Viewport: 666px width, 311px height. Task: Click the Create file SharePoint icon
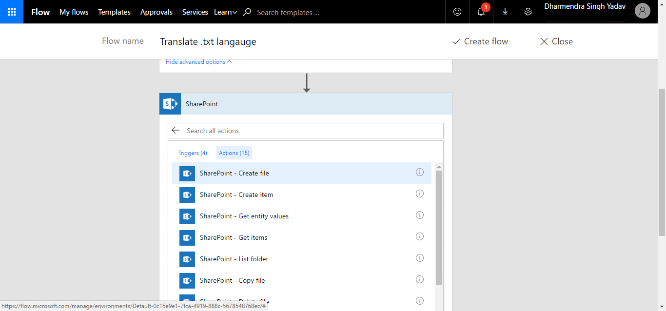tap(187, 174)
